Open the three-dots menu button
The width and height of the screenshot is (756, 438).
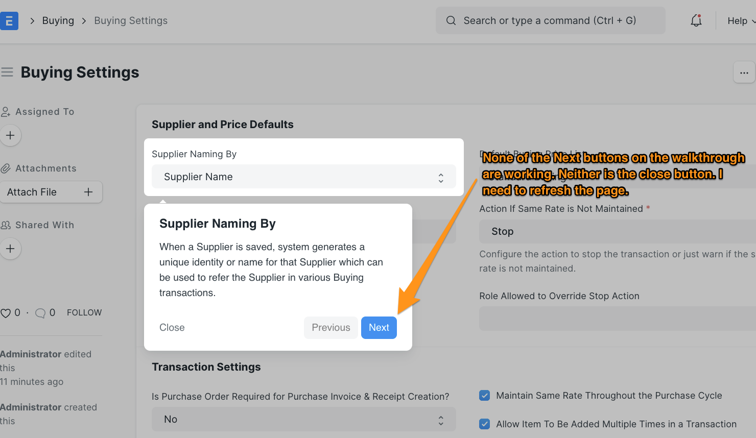coord(744,72)
